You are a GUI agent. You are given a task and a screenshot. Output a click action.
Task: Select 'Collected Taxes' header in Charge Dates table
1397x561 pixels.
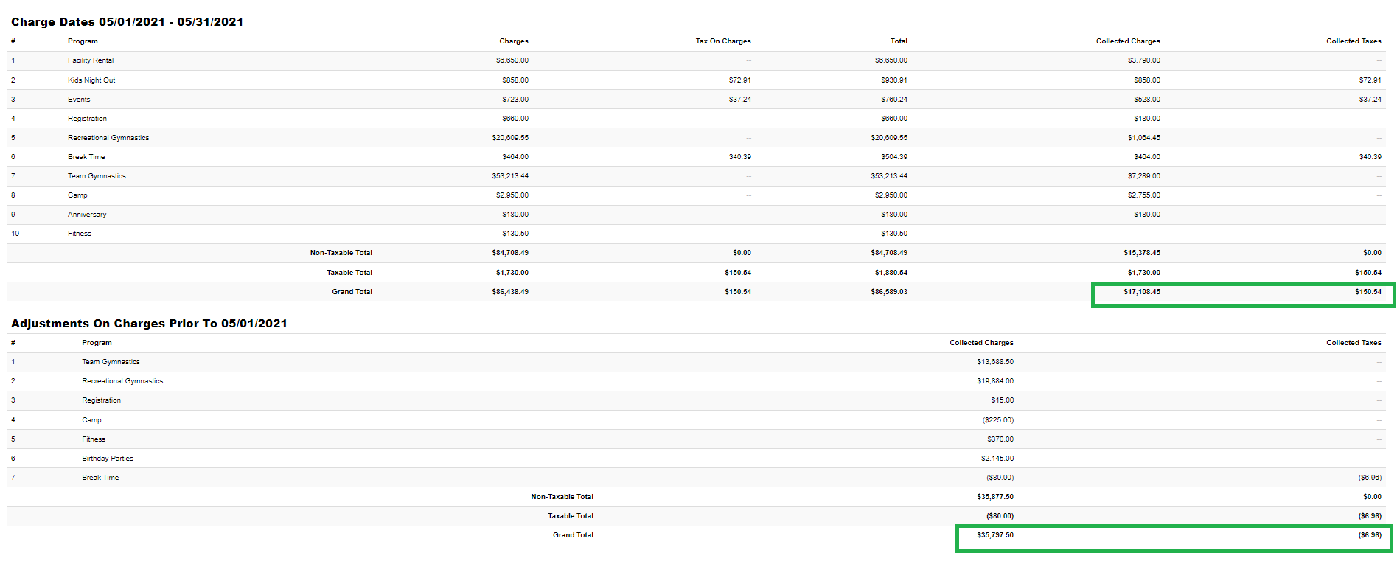pos(1354,41)
